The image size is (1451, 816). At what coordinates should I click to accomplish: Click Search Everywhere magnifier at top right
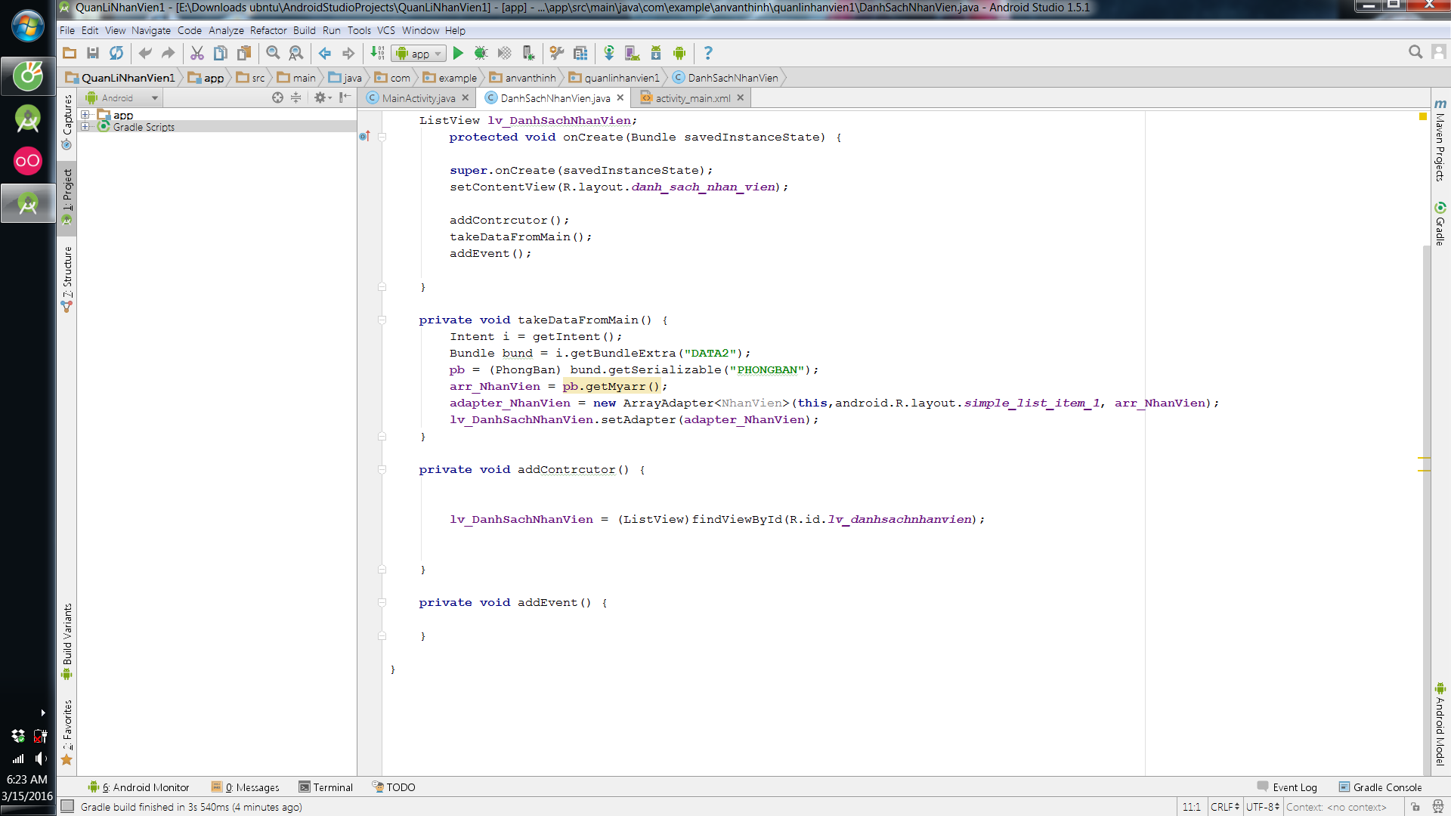click(x=1415, y=51)
